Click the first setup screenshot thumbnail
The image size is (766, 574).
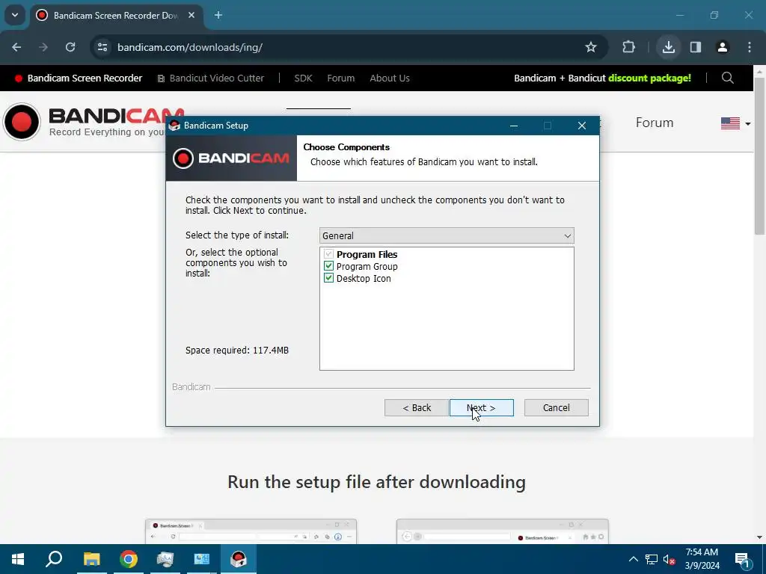point(251,531)
